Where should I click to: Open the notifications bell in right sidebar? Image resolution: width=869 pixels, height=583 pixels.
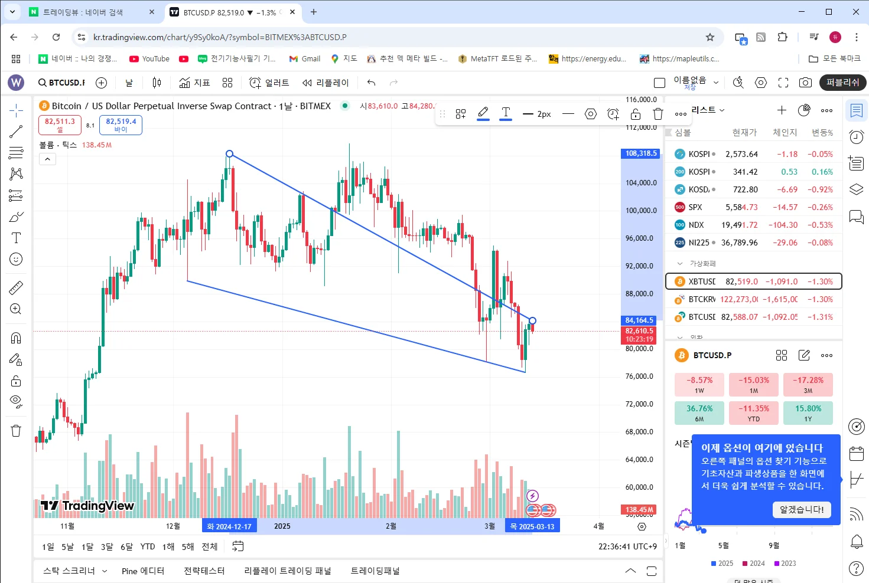tap(856, 541)
